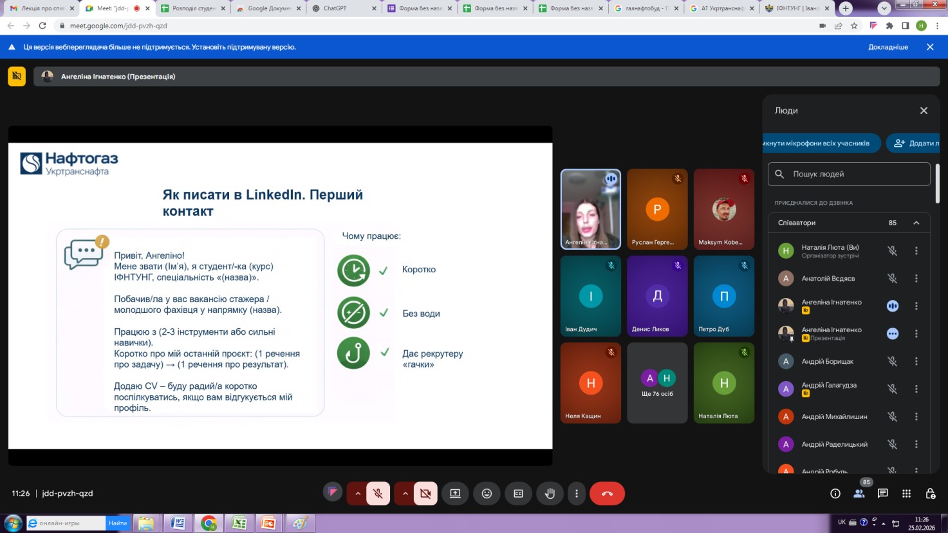Switch to the Google Документи tab
The image size is (948, 533).
(x=267, y=8)
